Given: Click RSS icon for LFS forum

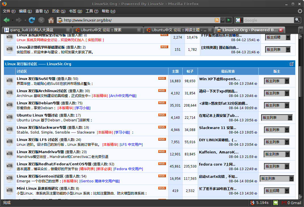Looking at the screenshot, I should (162, 139).
